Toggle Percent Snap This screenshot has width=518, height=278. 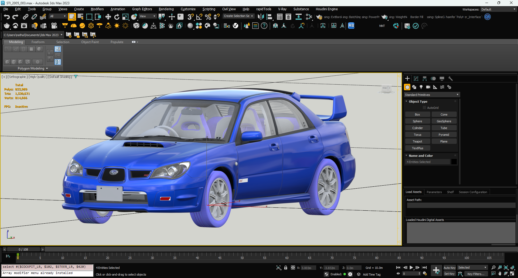pos(208,17)
